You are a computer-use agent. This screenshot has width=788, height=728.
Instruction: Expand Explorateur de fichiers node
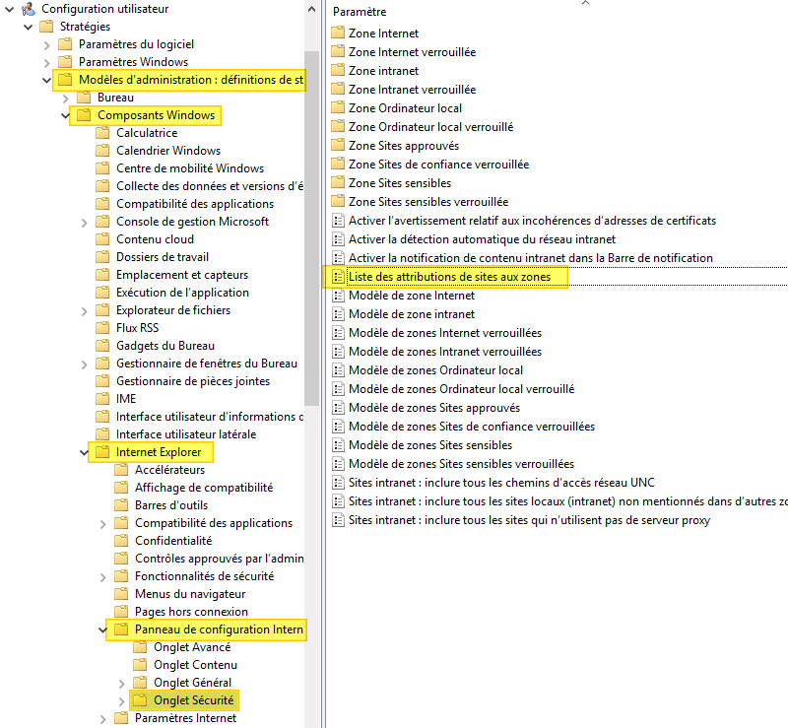tap(84, 311)
